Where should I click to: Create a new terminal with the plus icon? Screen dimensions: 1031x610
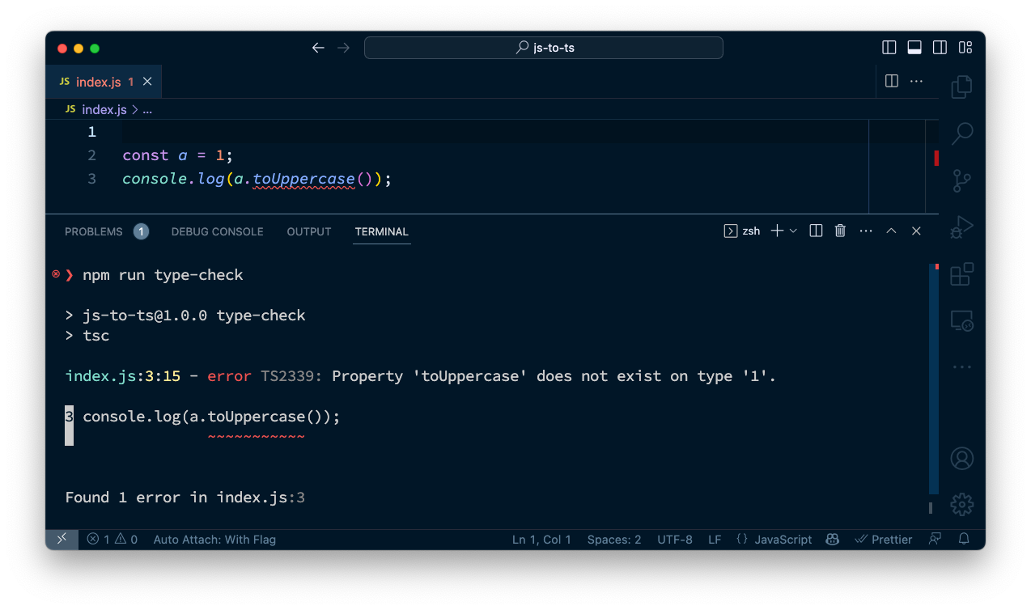(779, 231)
